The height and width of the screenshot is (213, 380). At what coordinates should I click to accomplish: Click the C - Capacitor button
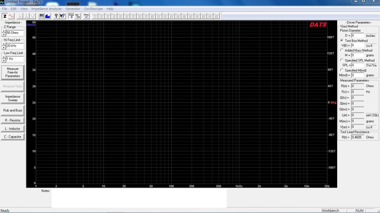13,137
